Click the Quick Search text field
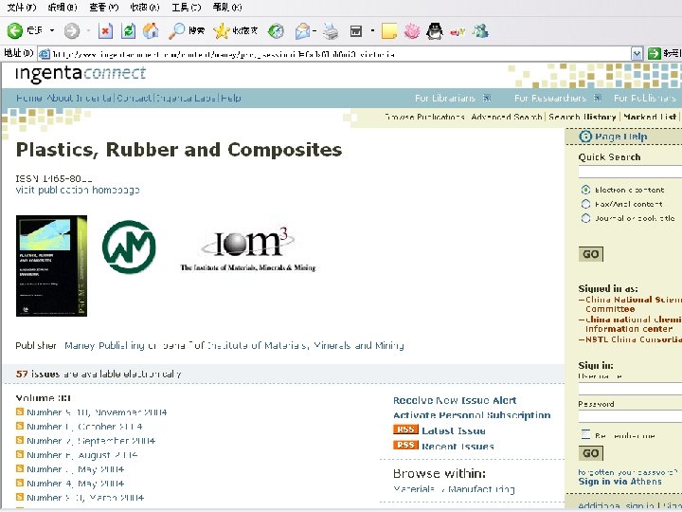This screenshot has height=512, width=682. click(x=630, y=172)
